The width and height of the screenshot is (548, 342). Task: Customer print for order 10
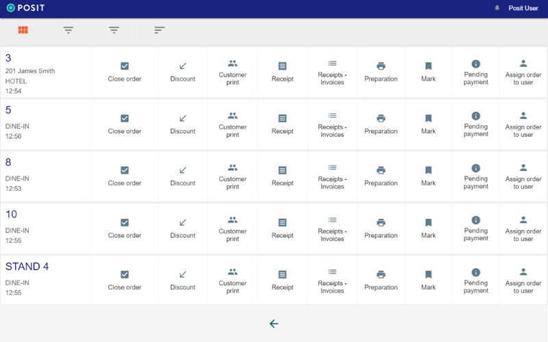[233, 229]
